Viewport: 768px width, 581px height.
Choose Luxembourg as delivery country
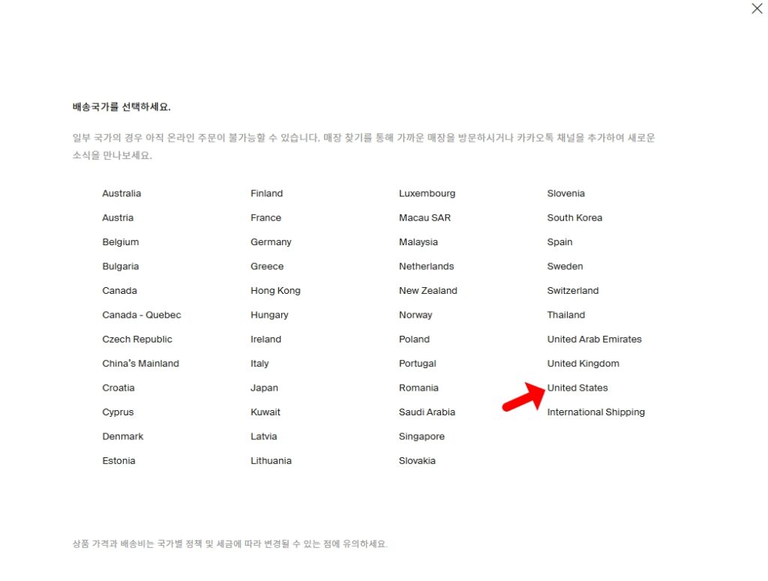pyautogui.click(x=427, y=193)
